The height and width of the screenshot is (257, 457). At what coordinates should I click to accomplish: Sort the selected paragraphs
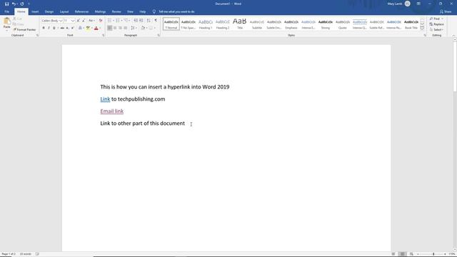click(149, 21)
